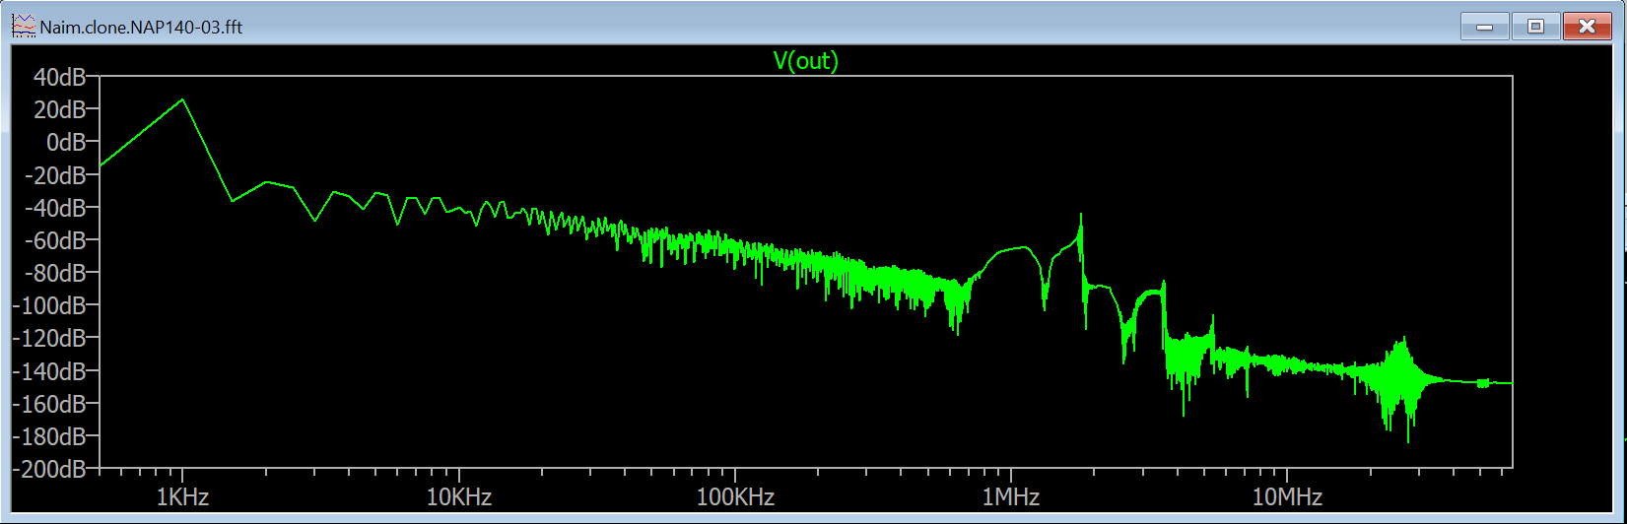The image size is (1627, 524).
Task: Click the 100KHz horizontal axis label
Action: 735,496
